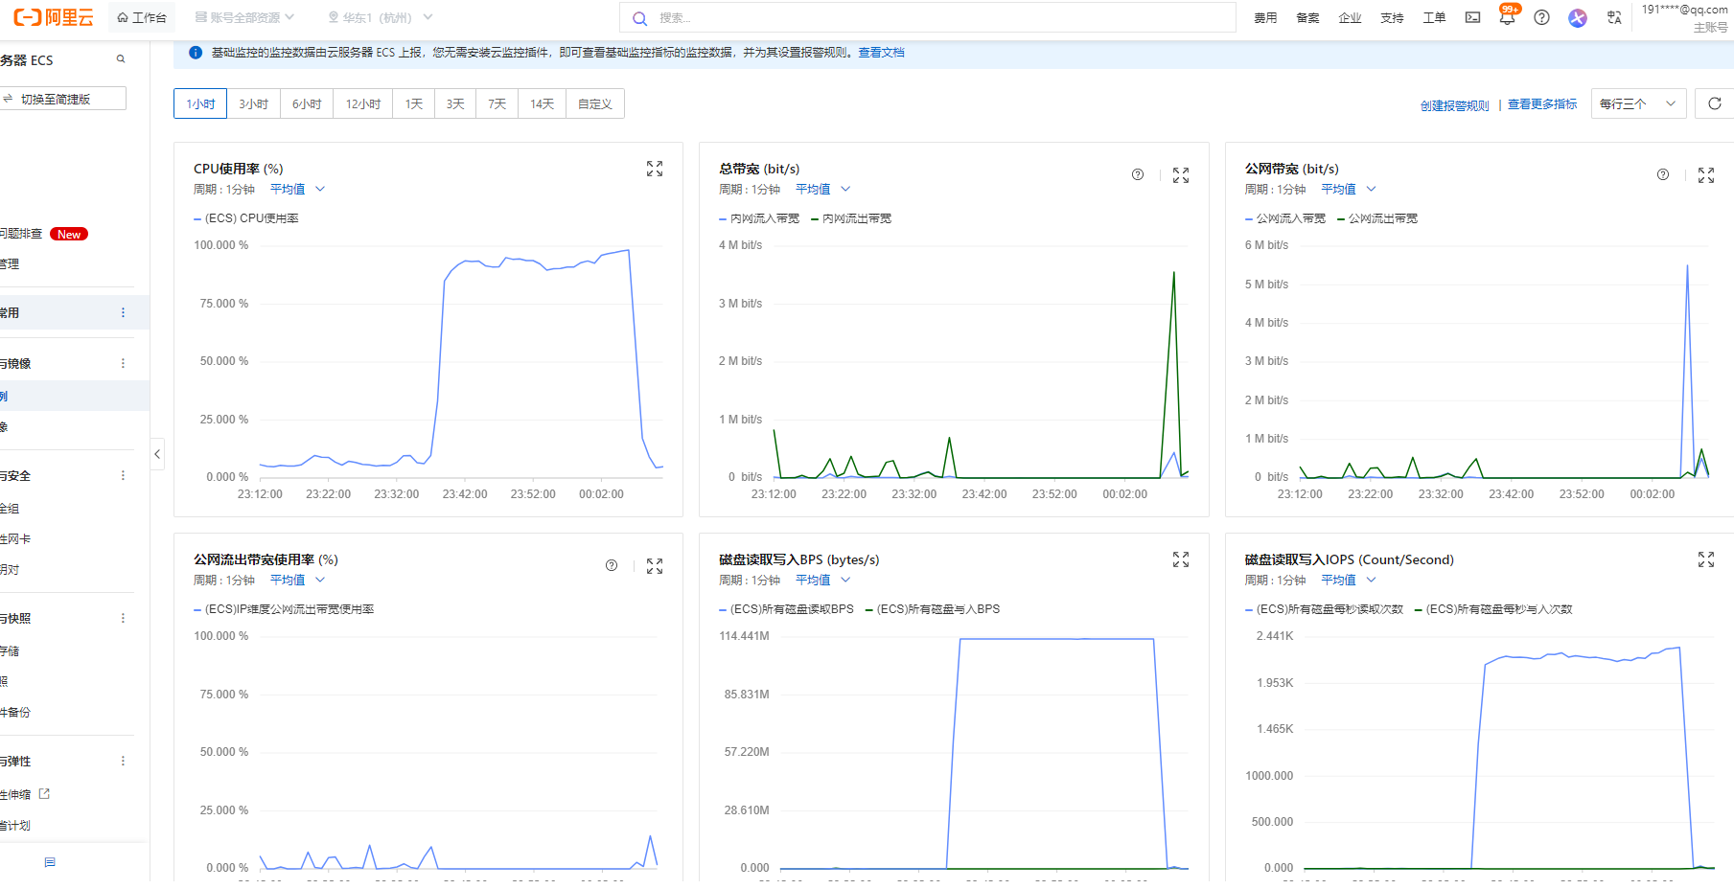Open the colorful AI assistant icon
1734x889 pixels.
[1577, 17]
